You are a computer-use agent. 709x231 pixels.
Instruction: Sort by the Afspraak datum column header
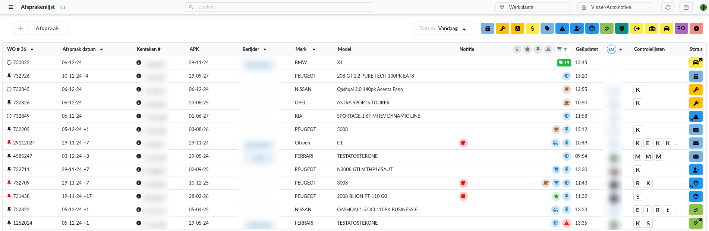click(x=79, y=49)
